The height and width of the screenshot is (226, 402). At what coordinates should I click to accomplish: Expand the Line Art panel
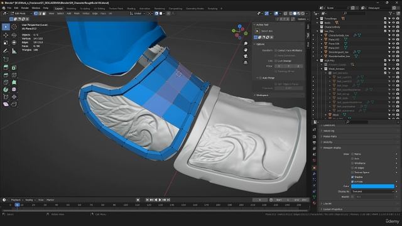pyautogui.click(x=327, y=203)
